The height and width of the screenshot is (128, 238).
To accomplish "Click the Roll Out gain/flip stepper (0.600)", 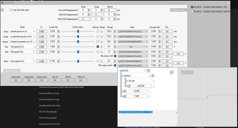I will pos(159,52).
